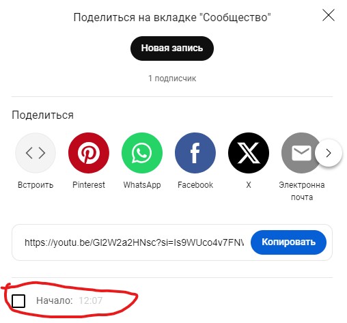Image resolution: width=347 pixels, height=323 pixels.
Task: Choose the email envelope share icon
Action: pyautogui.click(x=300, y=153)
